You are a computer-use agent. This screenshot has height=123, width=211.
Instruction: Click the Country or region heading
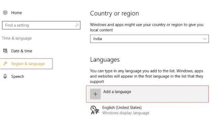tap(115, 13)
